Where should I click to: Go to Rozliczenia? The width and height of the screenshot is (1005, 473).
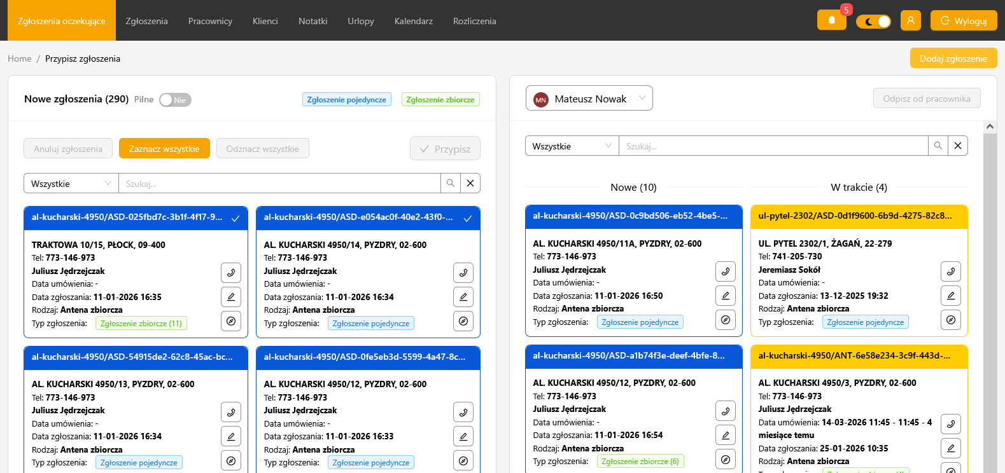pyautogui.click(x=475, y=20)
